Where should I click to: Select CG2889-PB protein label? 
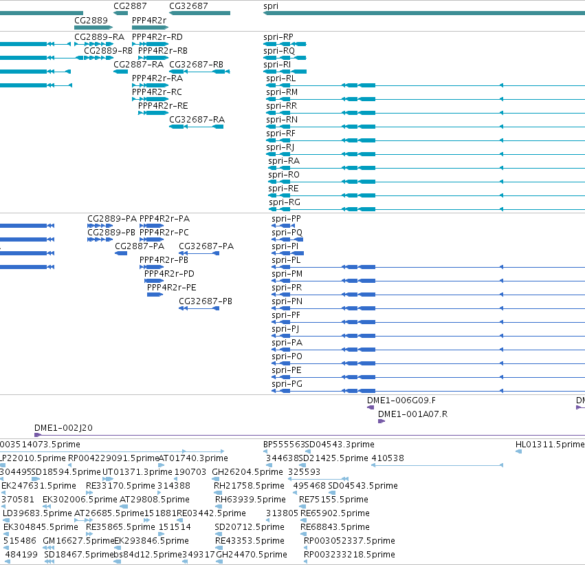coord(111,233)
